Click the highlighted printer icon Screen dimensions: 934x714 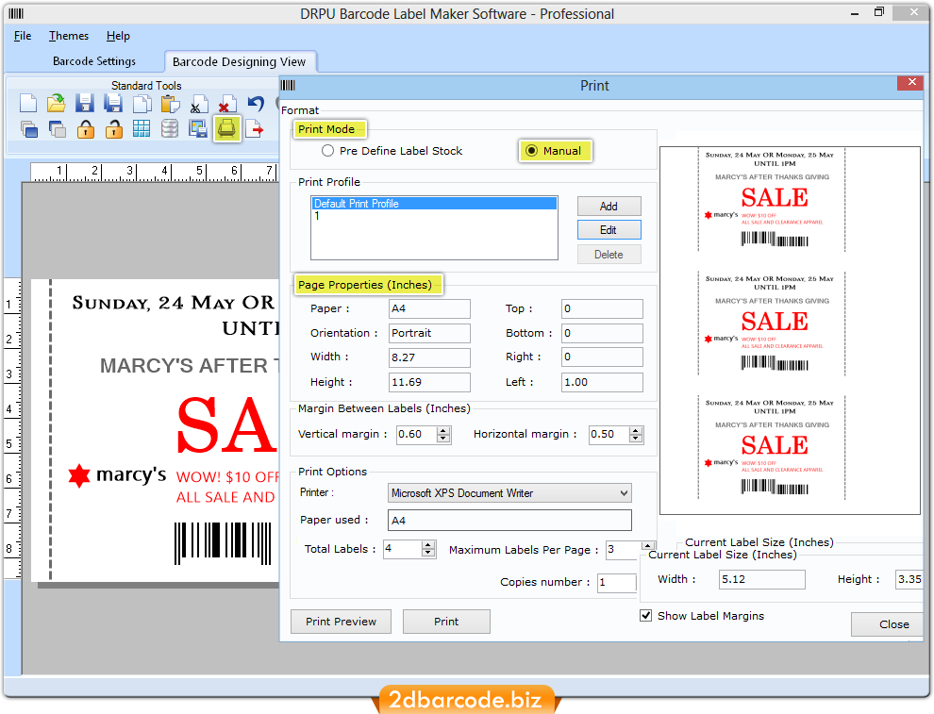(x=226, y=128)
